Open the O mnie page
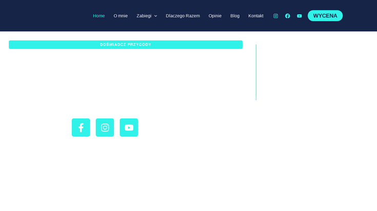The image size is (377, 211). pos(121,16)
